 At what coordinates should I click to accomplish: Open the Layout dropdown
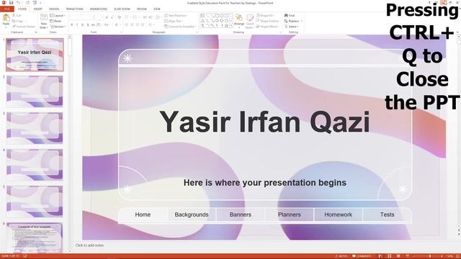[x=58, y=15]
